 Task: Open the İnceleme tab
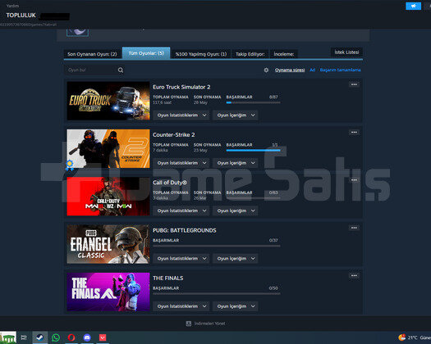click(284, 54)
